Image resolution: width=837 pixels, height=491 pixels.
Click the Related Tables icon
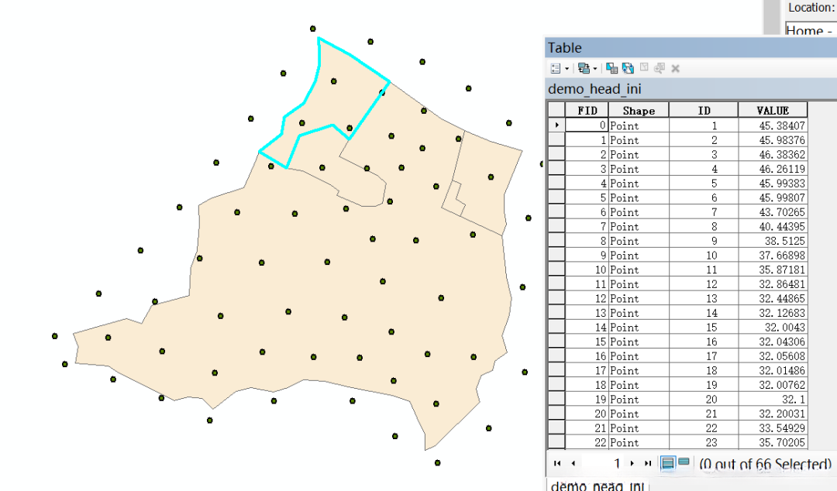pos(583,67)
